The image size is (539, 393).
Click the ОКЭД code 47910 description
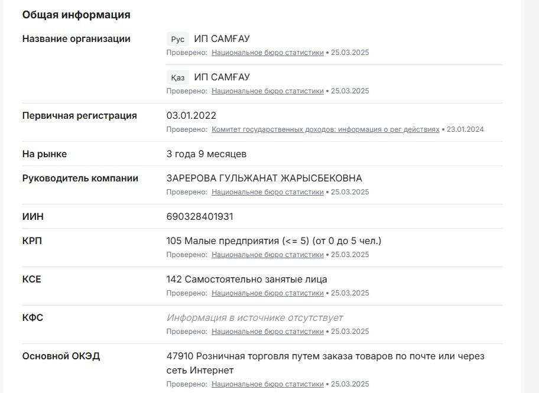coord(326,356)
